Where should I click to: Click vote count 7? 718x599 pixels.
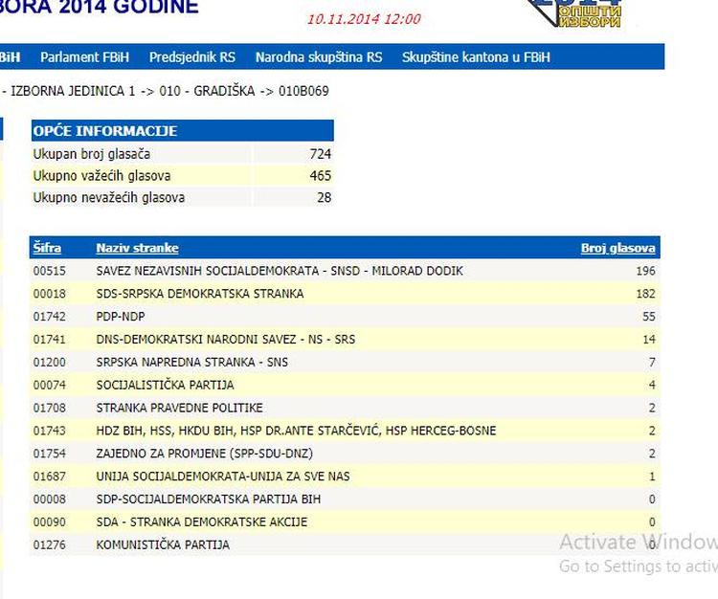coord(652,363)
